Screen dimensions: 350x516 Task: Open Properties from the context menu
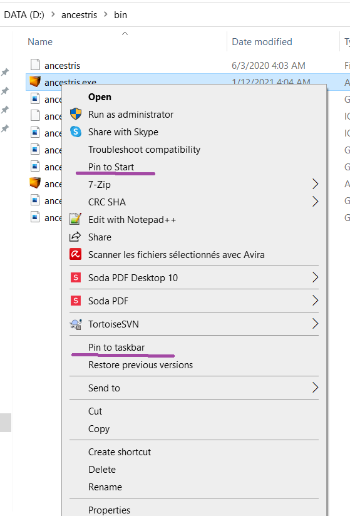[x=109, y=510]
